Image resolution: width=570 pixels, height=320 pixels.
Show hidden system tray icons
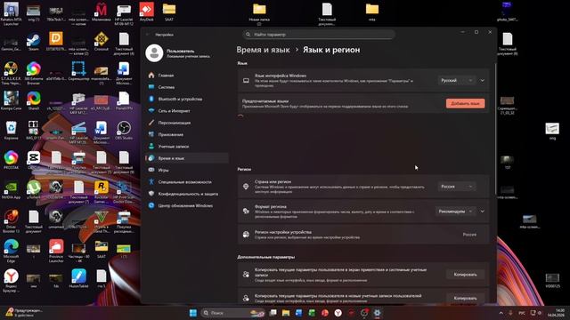501,313
